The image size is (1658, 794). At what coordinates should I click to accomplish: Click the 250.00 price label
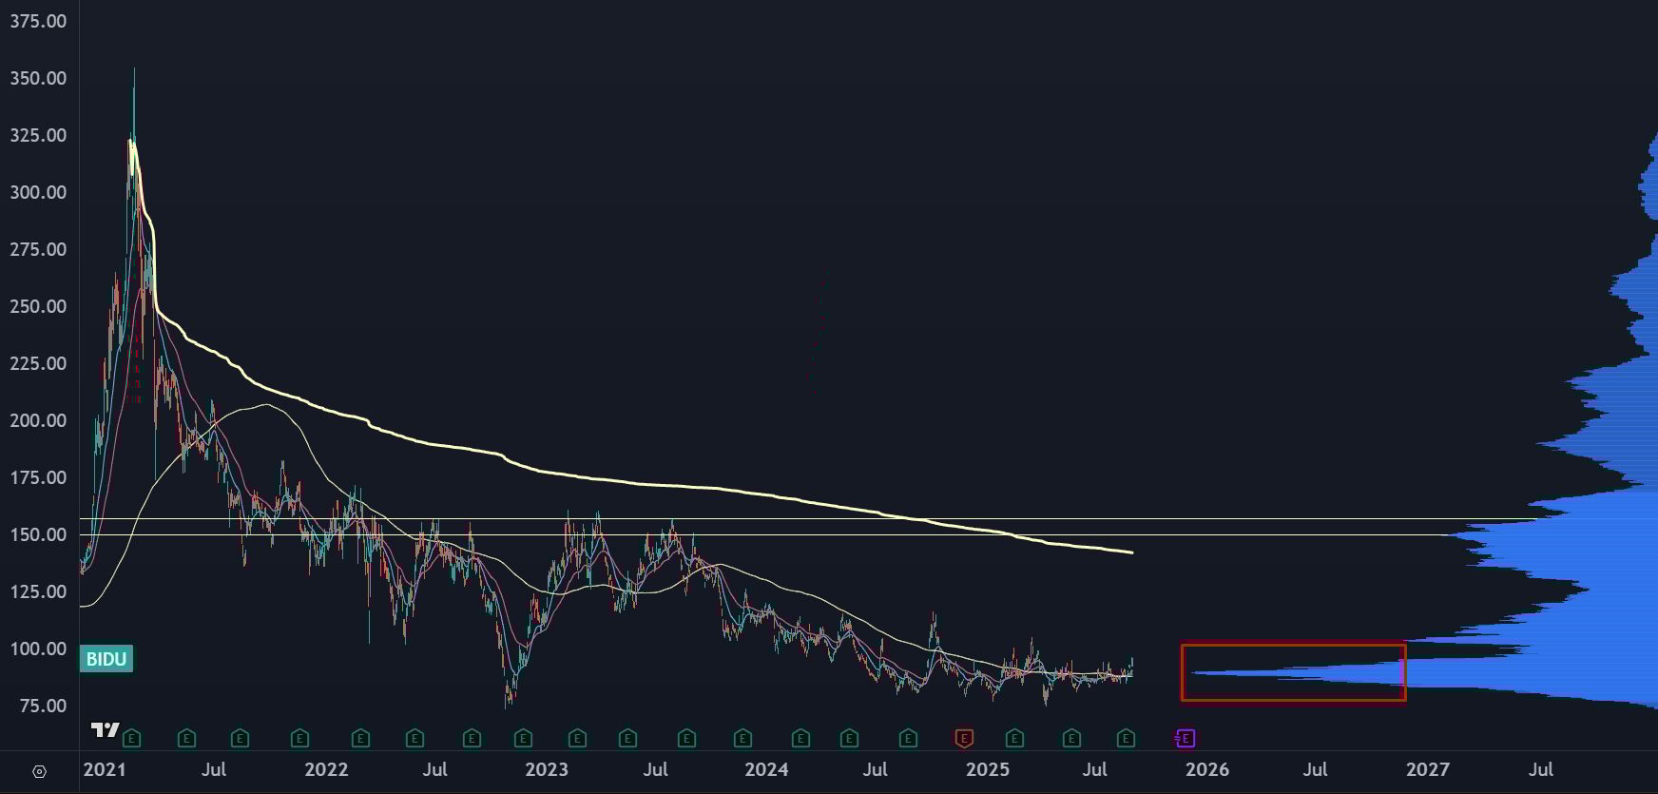(x=38, y=306)
